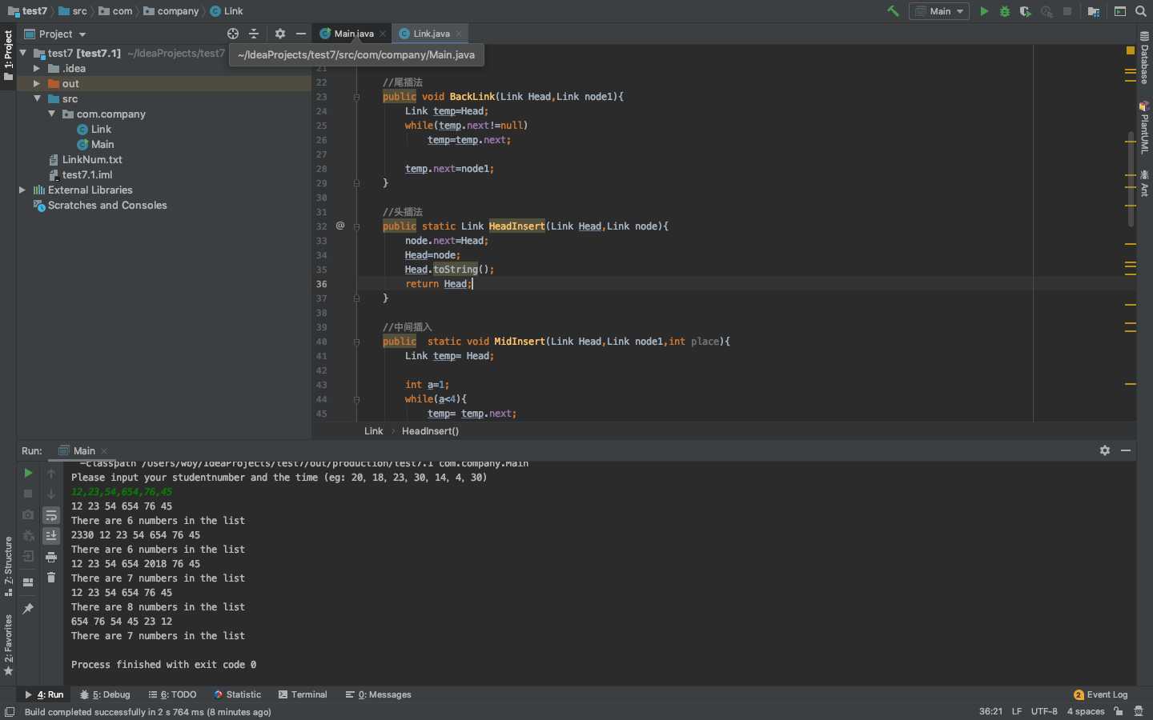Open Search Everywhere magnifier icon
1153x720 pixels.
(1141, 11)
